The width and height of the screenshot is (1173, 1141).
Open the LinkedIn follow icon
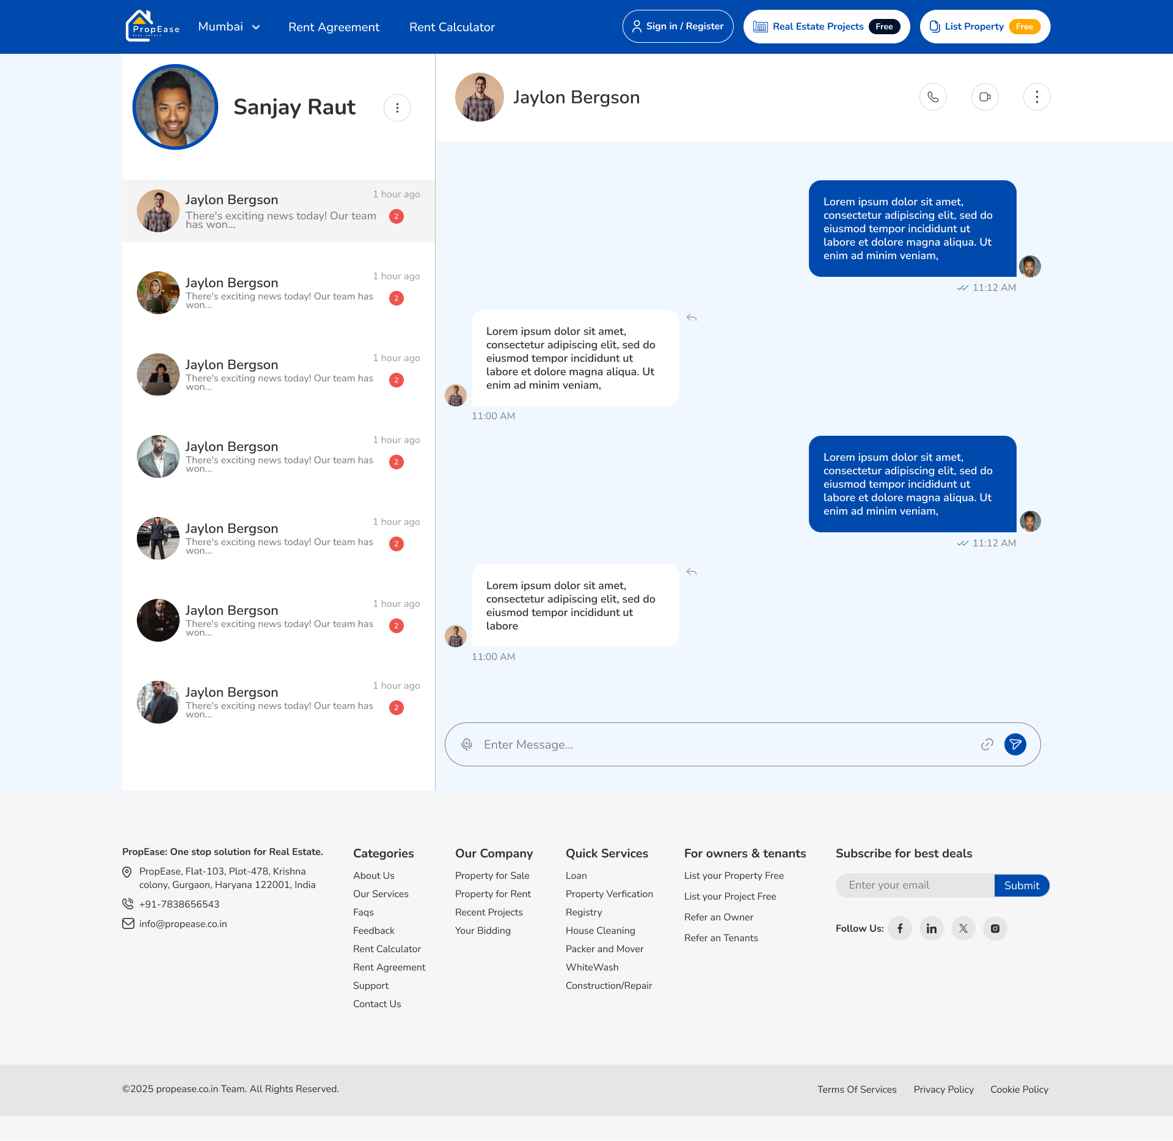(932, 928)
